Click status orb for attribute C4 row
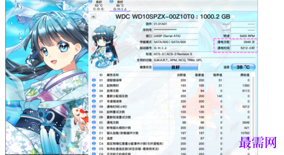The height and width of the screenshot is (155, 284). coord(94,144)
